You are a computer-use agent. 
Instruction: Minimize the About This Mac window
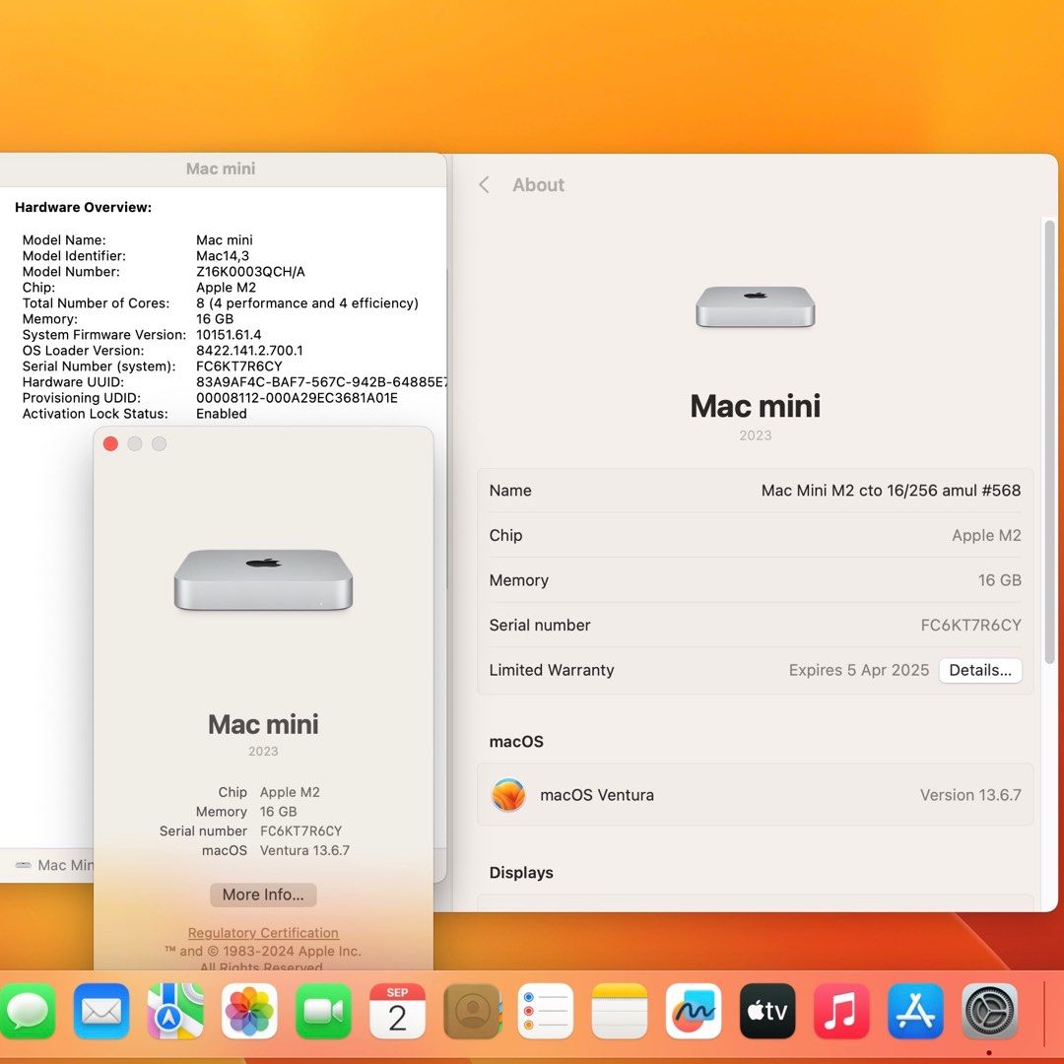coord(135,443)
